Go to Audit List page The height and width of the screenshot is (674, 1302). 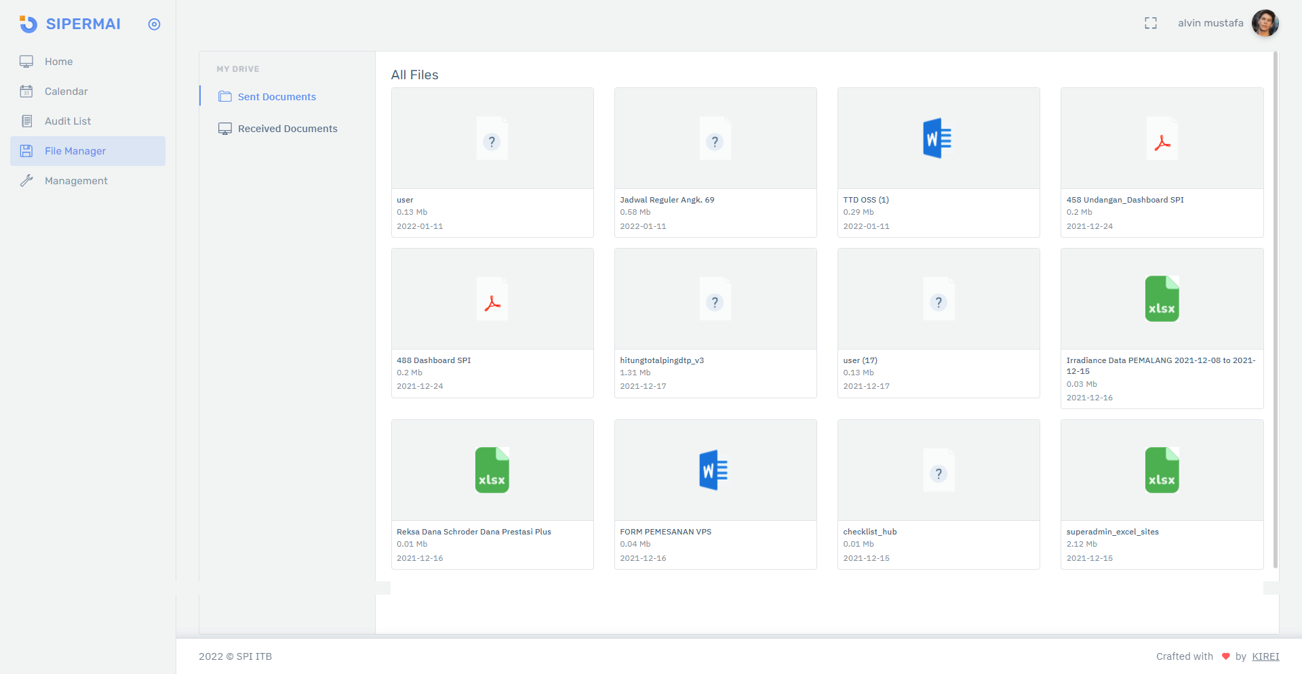pyautogui.click(x=87, y=121)
